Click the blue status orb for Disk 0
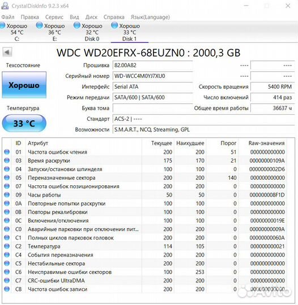The width and height of the screenshot is (298, 305). pyautogui.click(x=77, y=25)
